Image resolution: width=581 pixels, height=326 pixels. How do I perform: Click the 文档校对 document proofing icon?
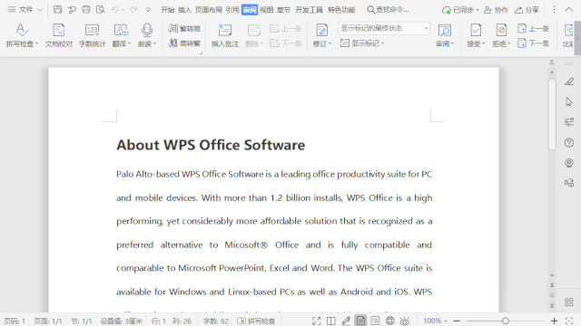click(x=59, y=30)
